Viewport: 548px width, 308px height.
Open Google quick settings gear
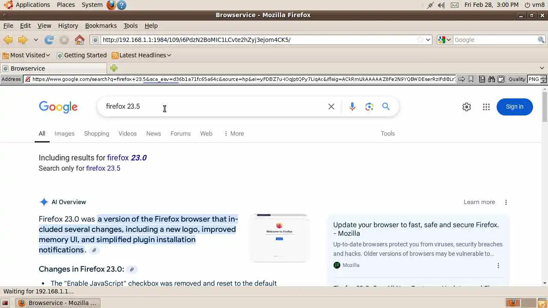pyautogui.click(x=467, y=107)
